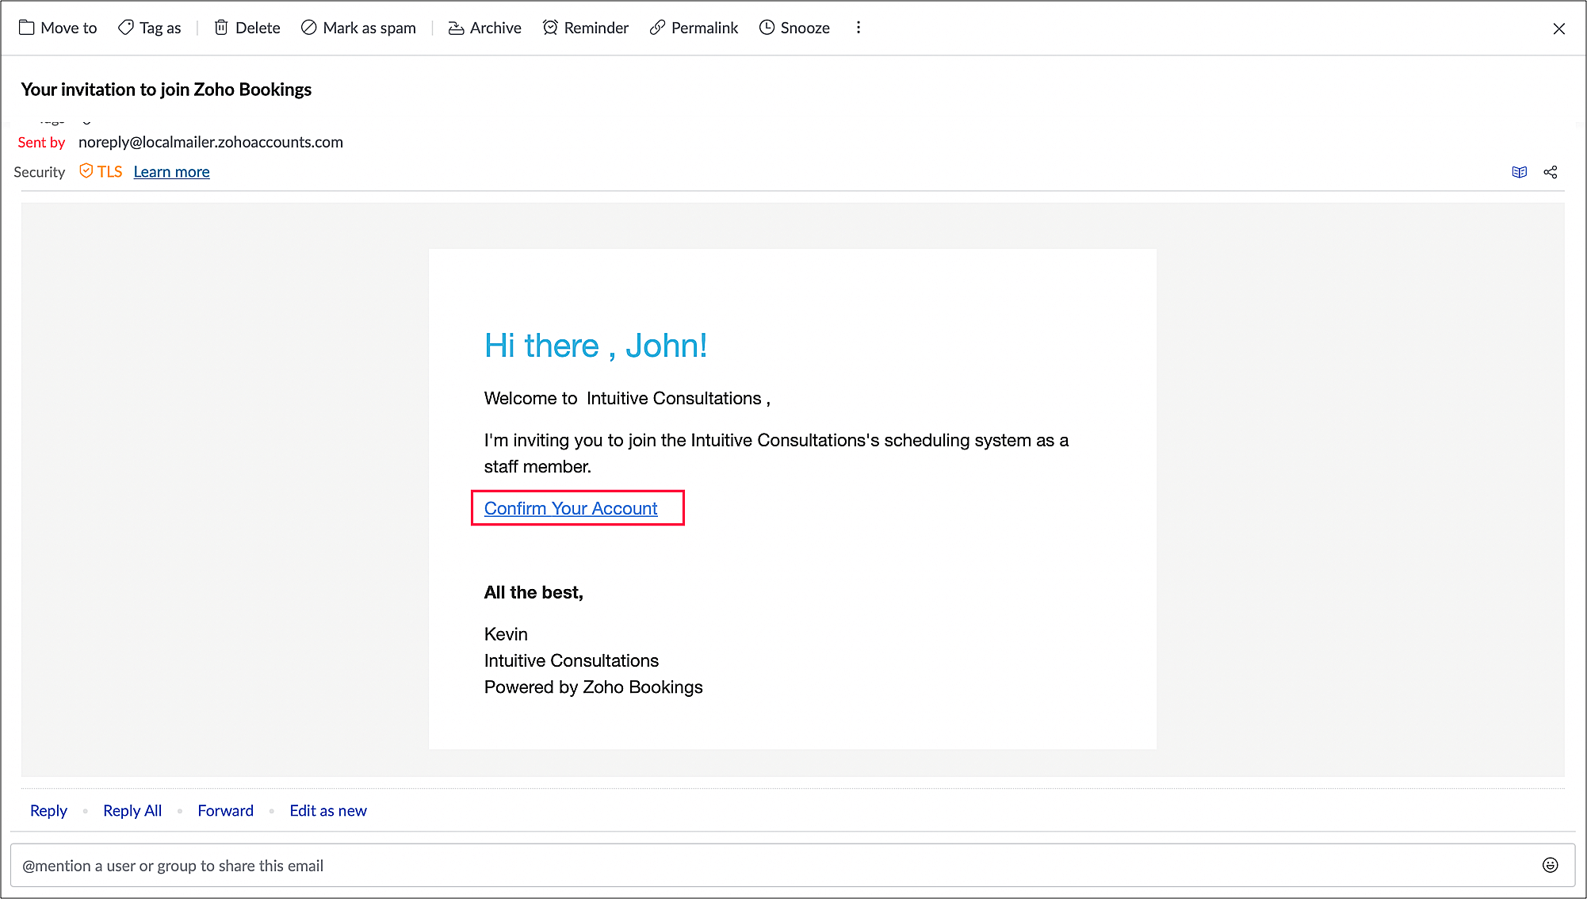
Task: Snooze this email
Action: [794, 28]
